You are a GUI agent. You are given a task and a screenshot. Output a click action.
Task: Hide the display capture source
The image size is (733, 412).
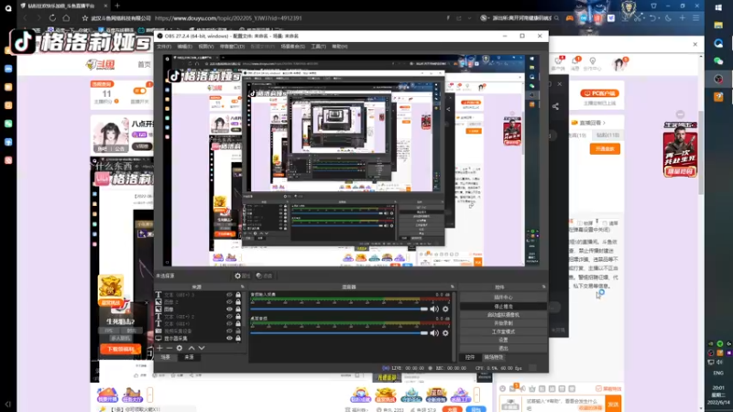(230, 338)
